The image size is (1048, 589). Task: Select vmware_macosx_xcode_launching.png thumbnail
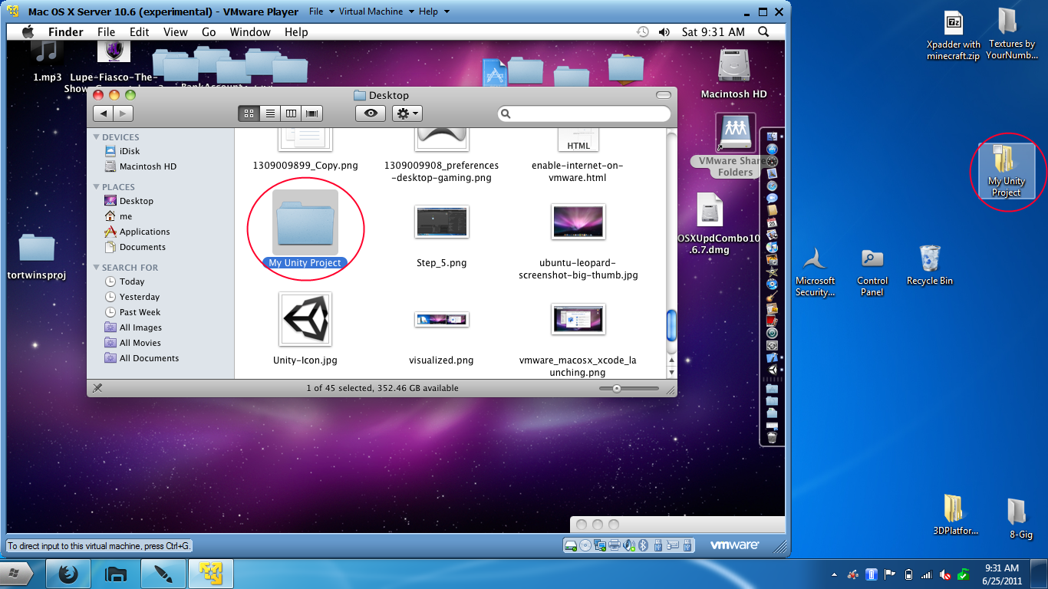click(x=578, y=319)
